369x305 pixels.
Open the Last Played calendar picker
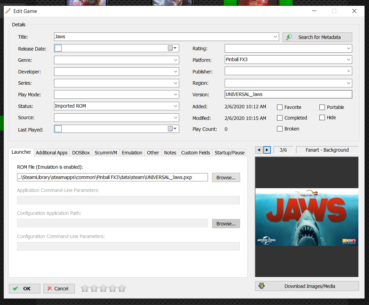click(x=172, y=129)
